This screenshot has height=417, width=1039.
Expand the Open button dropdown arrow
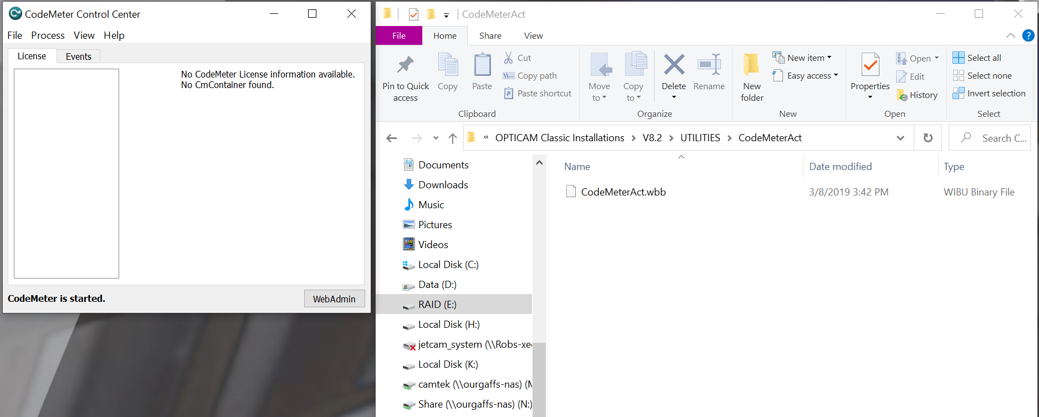(936, 58)
